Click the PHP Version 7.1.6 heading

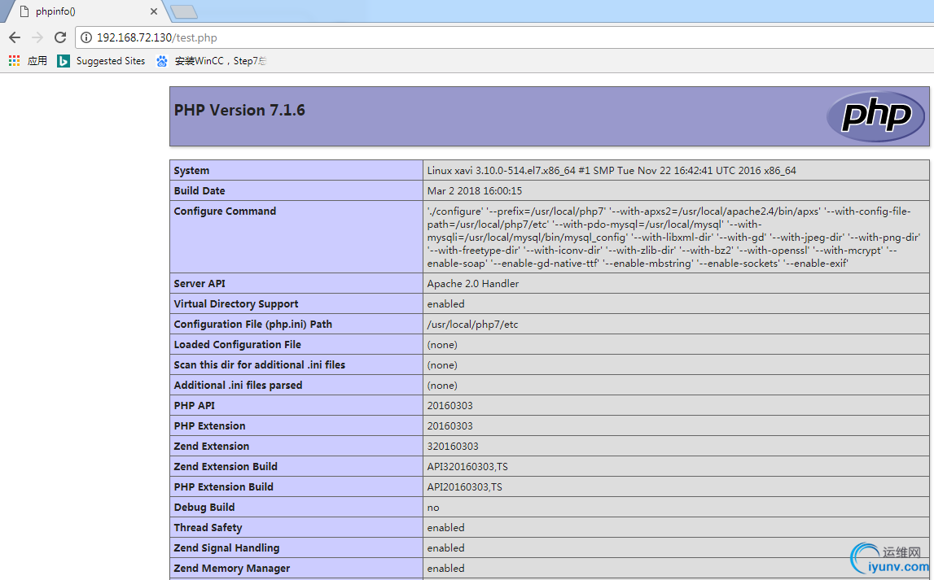click(239, 110)
